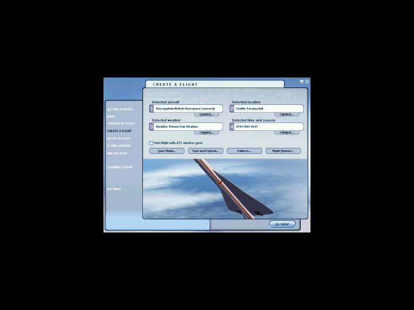The height and width of the screenshot is (310, 414).
Task: Launch the Flight Planner
Action: pyautogui.click(x=283, y=151)
